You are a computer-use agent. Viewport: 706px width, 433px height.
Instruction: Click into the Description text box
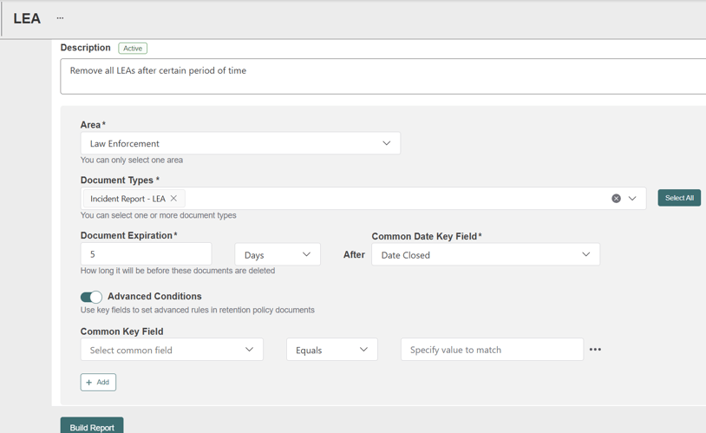[x=382, y=76]
